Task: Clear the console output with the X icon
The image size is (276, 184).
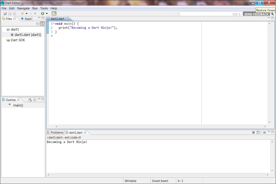Action: (253, 132)
